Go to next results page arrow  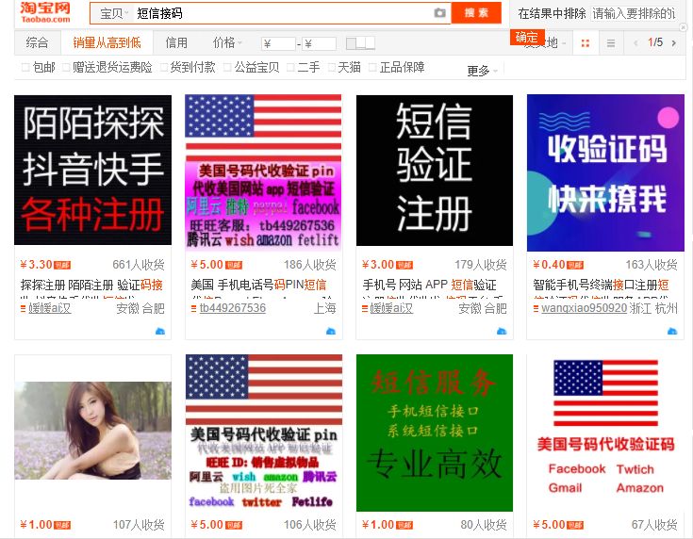(674, 42)
